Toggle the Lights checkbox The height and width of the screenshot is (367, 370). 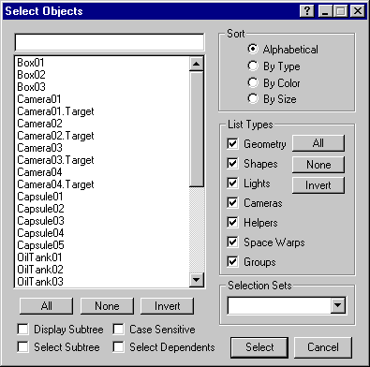(x=232, y=183)
